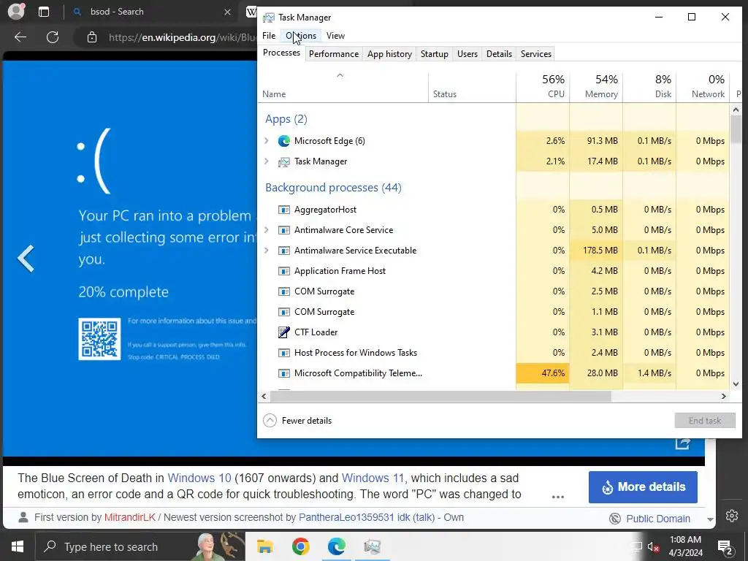Show the previous image in Wikipedia viewer

click(26, 259)
